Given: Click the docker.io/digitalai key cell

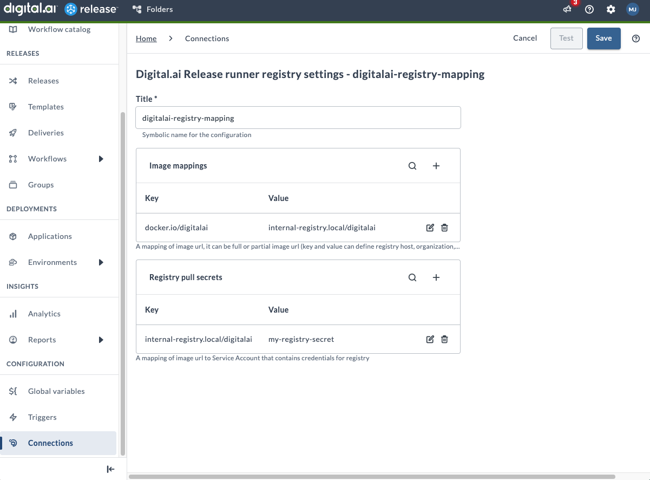Looking at the screenshot, I should [x=178, y=228].
